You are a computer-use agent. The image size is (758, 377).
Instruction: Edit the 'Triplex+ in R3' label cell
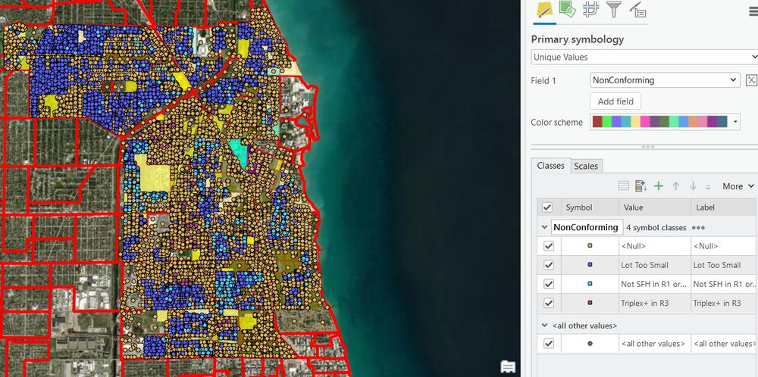tap(724, 303)
